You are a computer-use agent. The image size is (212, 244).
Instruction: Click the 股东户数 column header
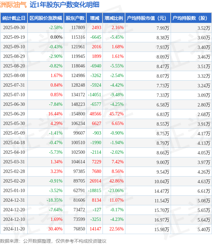(75, 18)
